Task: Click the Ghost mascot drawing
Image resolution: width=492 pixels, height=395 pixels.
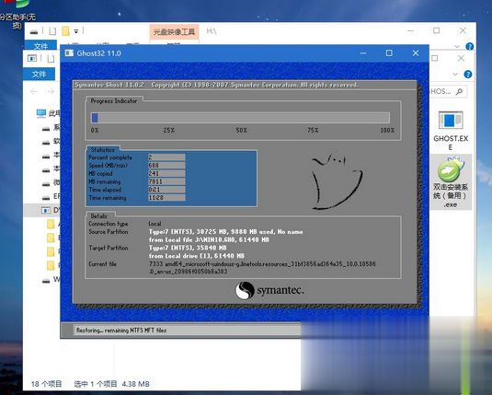Action: click(x=337, y=181)
